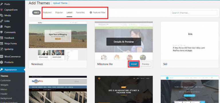Select the Appearance menu item

tap(13, 70)
